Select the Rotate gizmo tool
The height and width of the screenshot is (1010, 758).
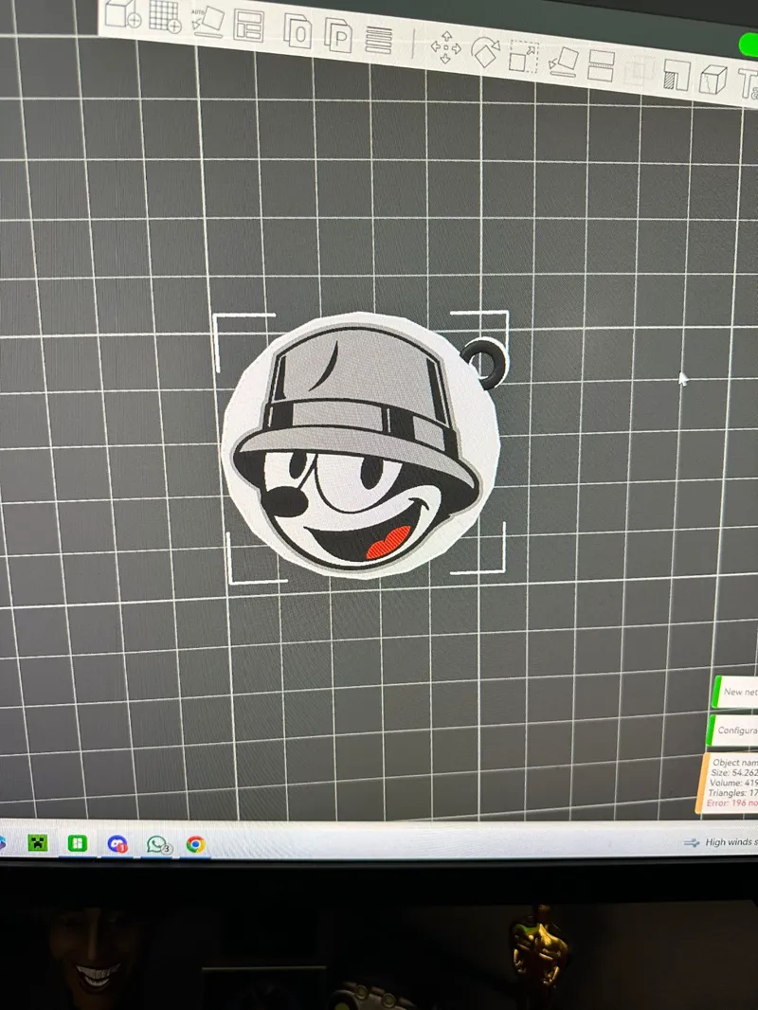(485, 52)
